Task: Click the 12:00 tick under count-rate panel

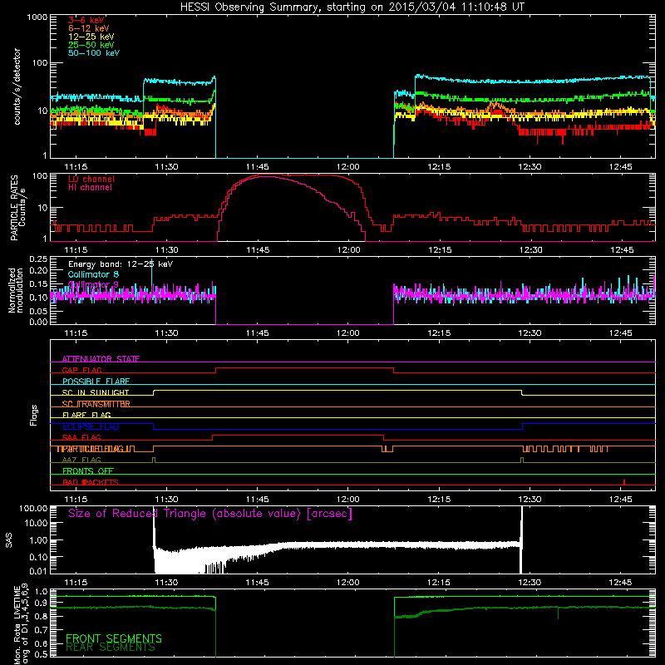Action: (x=347, y=167)
